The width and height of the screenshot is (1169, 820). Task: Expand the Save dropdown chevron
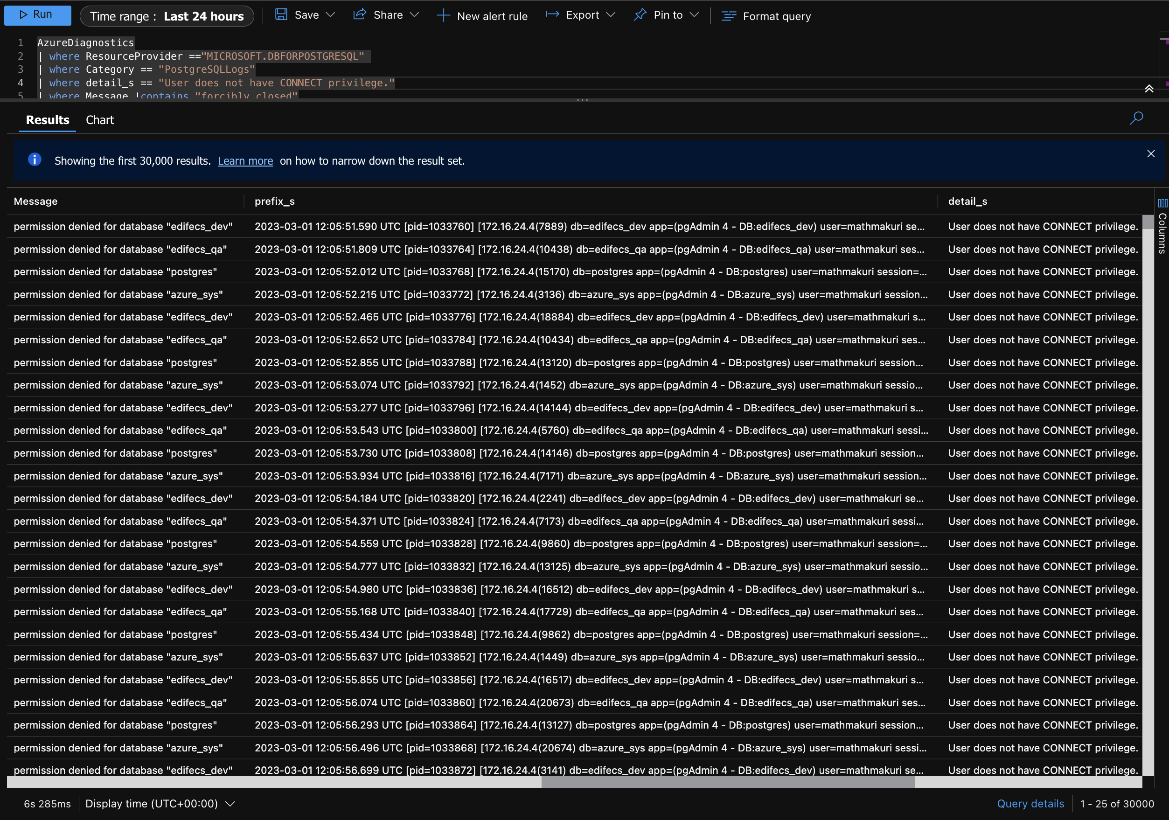tap(330, 15)
